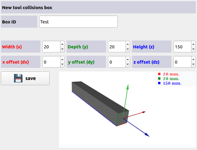
Task: Click the Width (x) number field
Action: [x=51, y=47]
